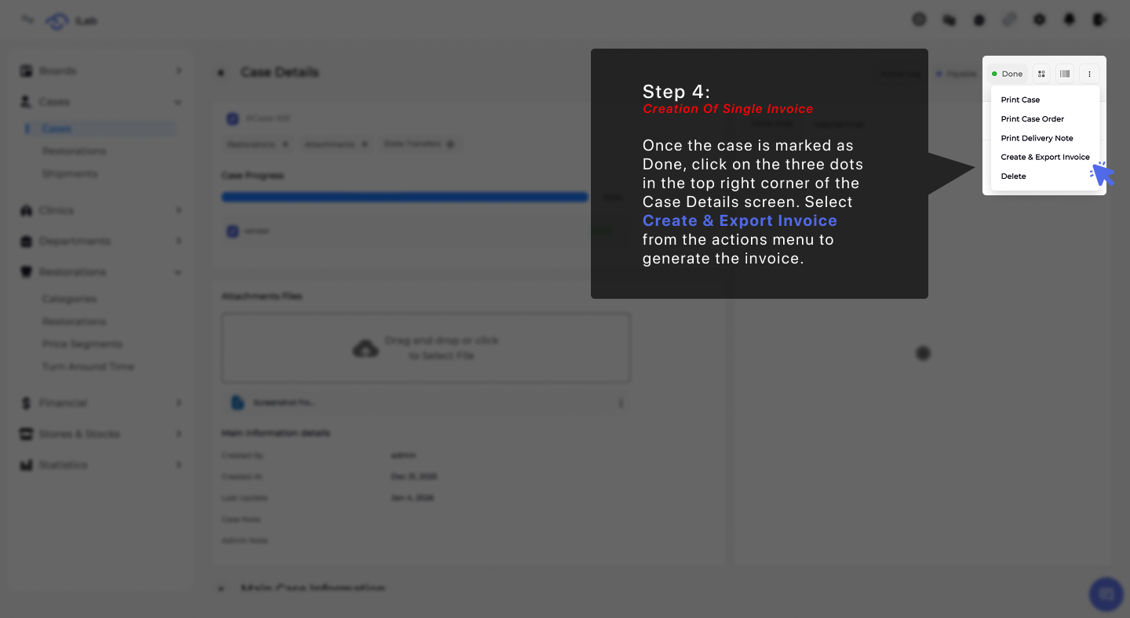The height and width of the screenshot is (618, 1130).
Task: Click the Done status button
Action: pos(1008,74)
